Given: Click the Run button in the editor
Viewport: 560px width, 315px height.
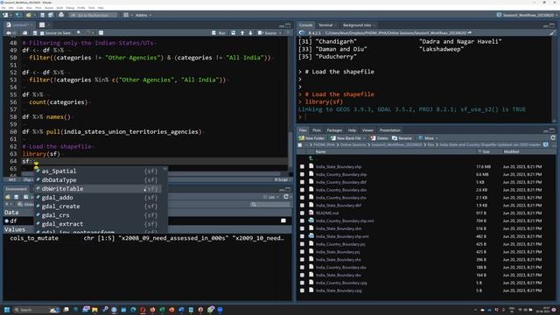Looking at the screenshot, I should 219,33.
